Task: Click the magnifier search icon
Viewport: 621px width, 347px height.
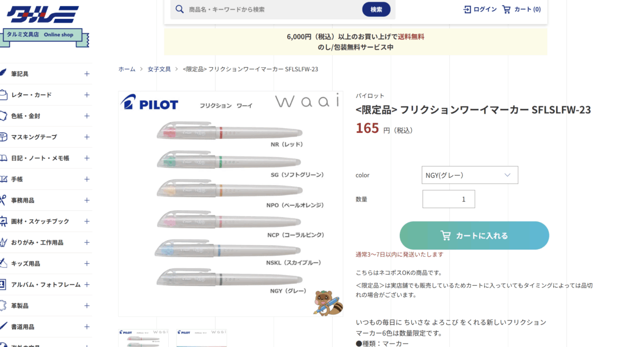Action: (179, 9)
